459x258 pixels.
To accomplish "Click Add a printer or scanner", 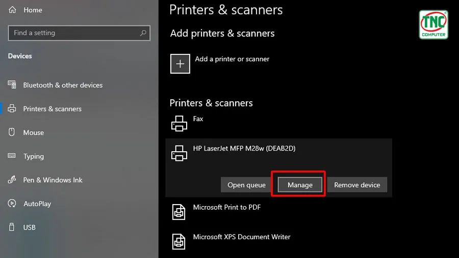I will coord(232,59).
